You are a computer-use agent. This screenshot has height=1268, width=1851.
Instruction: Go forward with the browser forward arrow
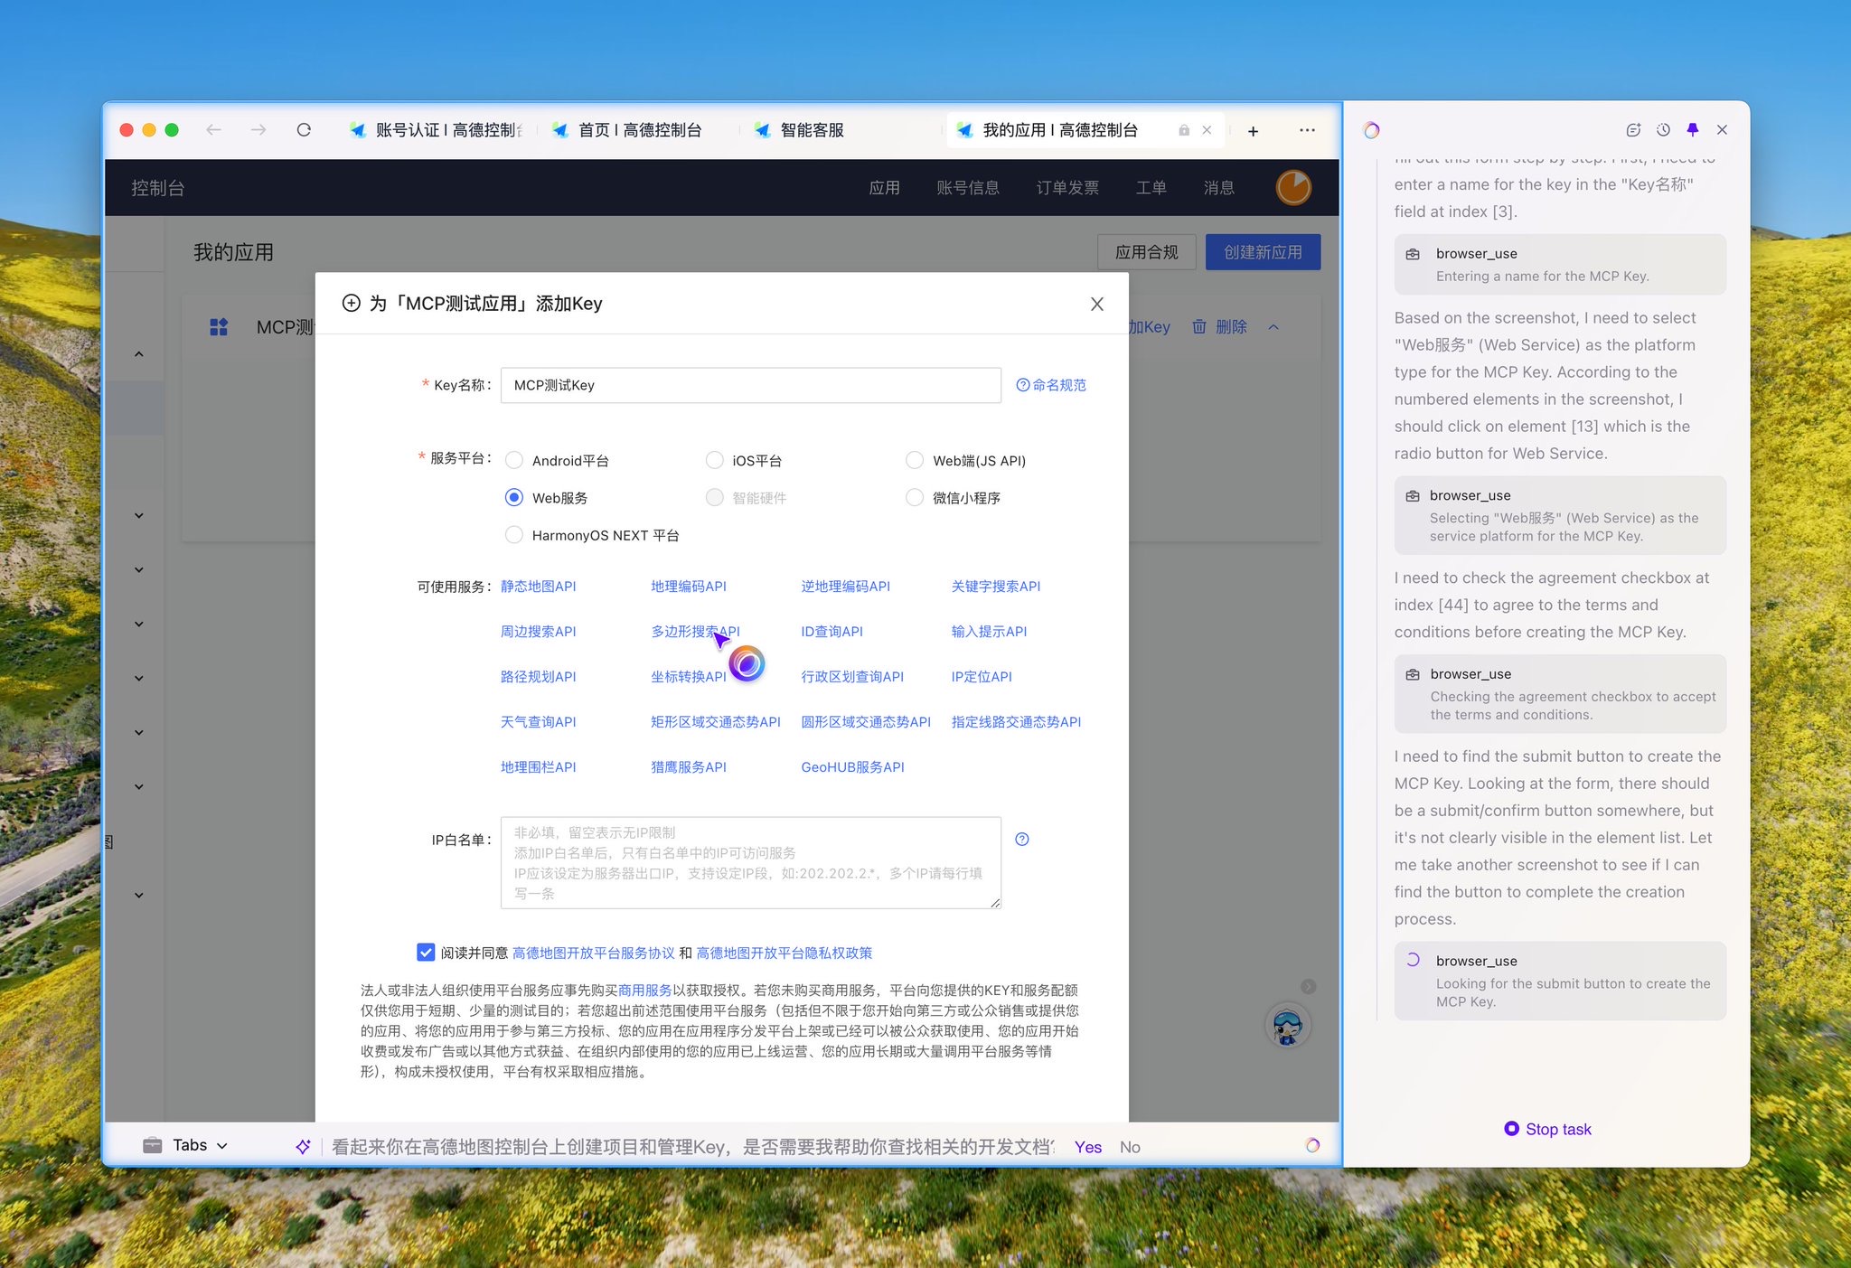tap(258, 130)
